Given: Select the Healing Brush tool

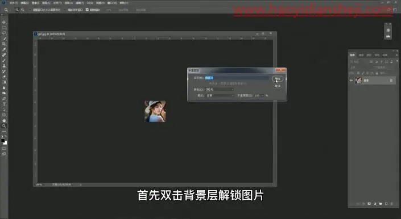Looking at the screenshot, I should 4,55.
